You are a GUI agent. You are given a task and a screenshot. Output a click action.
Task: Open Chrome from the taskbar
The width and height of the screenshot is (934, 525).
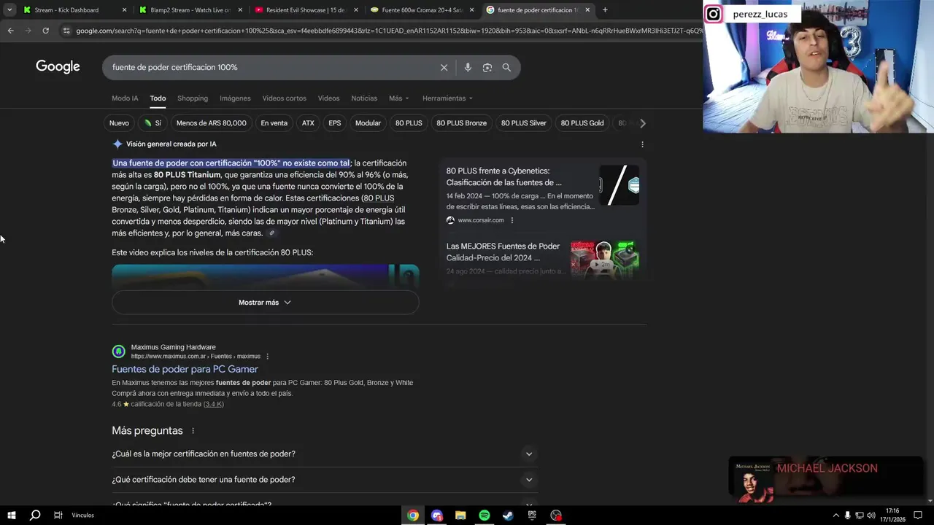pyautogui.click(x=413, y=516)
